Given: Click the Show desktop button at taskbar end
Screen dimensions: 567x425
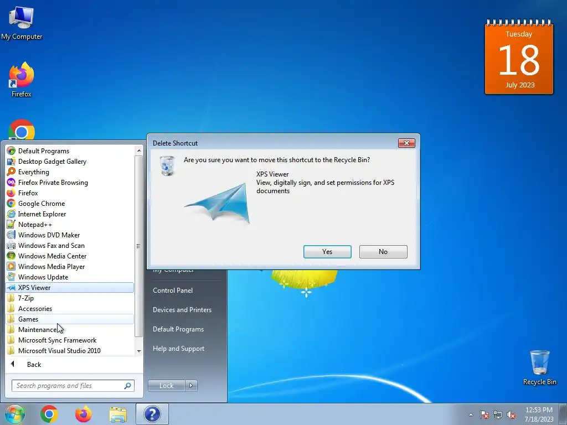Looking at the screenshot, I should (x=563, y=414).
